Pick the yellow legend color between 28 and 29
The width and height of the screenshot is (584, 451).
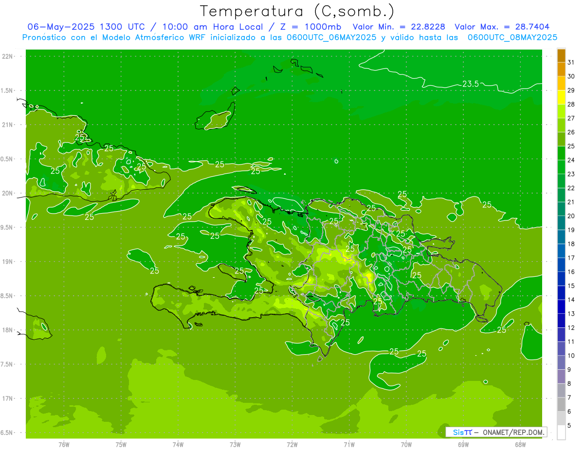click(x=561, y=97)
